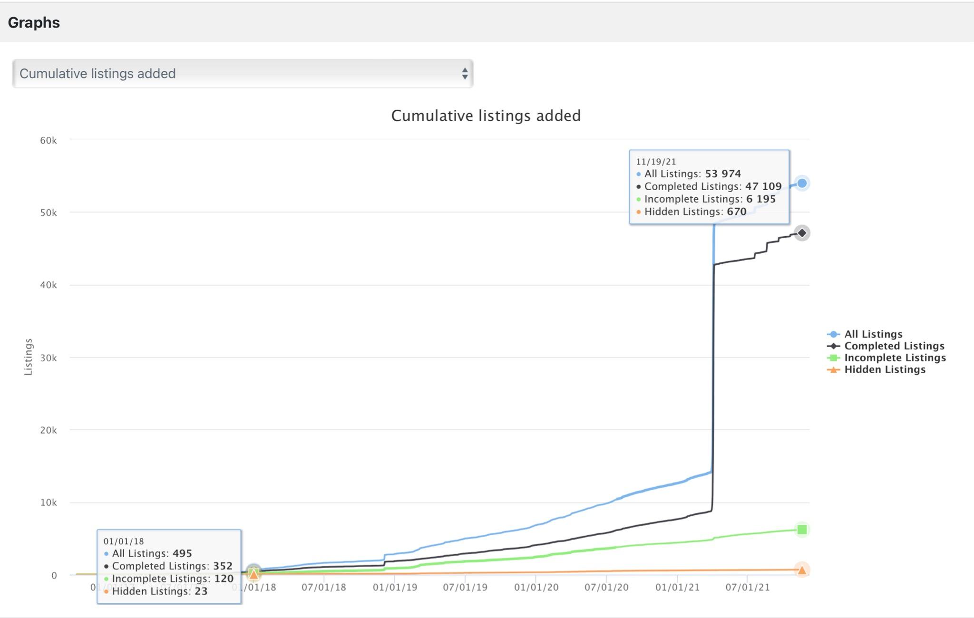Click the orange triangle marker at 01/01/18

pyautogui.click(x=254, y=574)
